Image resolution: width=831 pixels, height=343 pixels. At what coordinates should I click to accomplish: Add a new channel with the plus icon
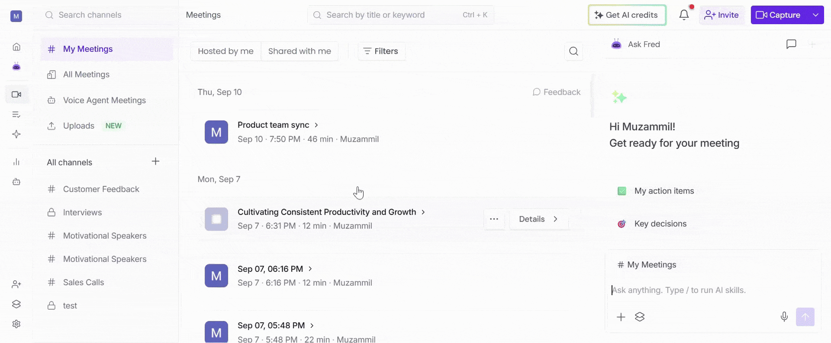point(156,162)
